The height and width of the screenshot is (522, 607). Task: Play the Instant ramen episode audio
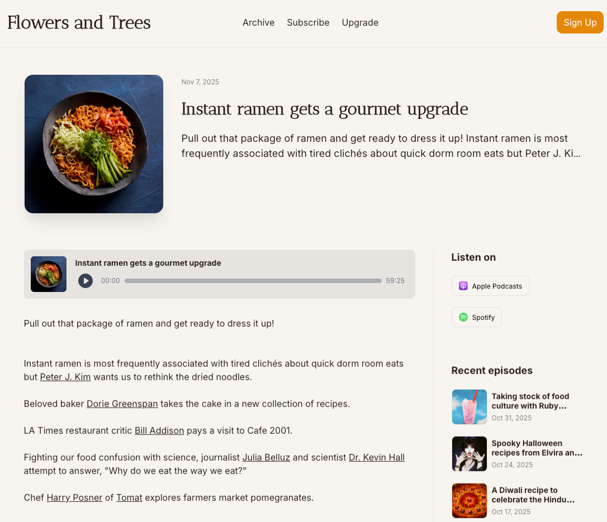[85, 281]
